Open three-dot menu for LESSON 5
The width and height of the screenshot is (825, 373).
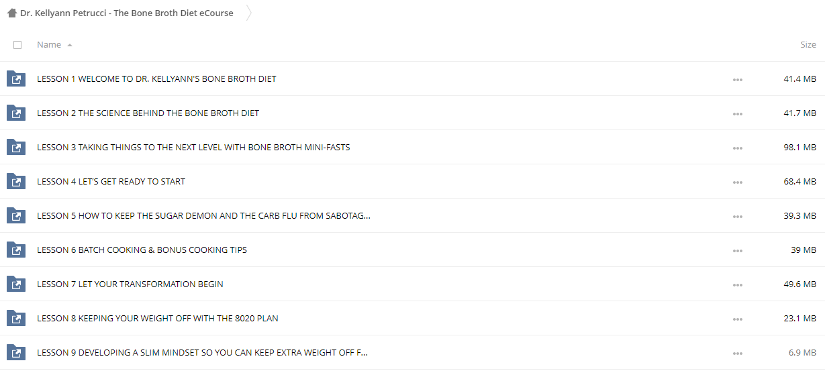738,216
